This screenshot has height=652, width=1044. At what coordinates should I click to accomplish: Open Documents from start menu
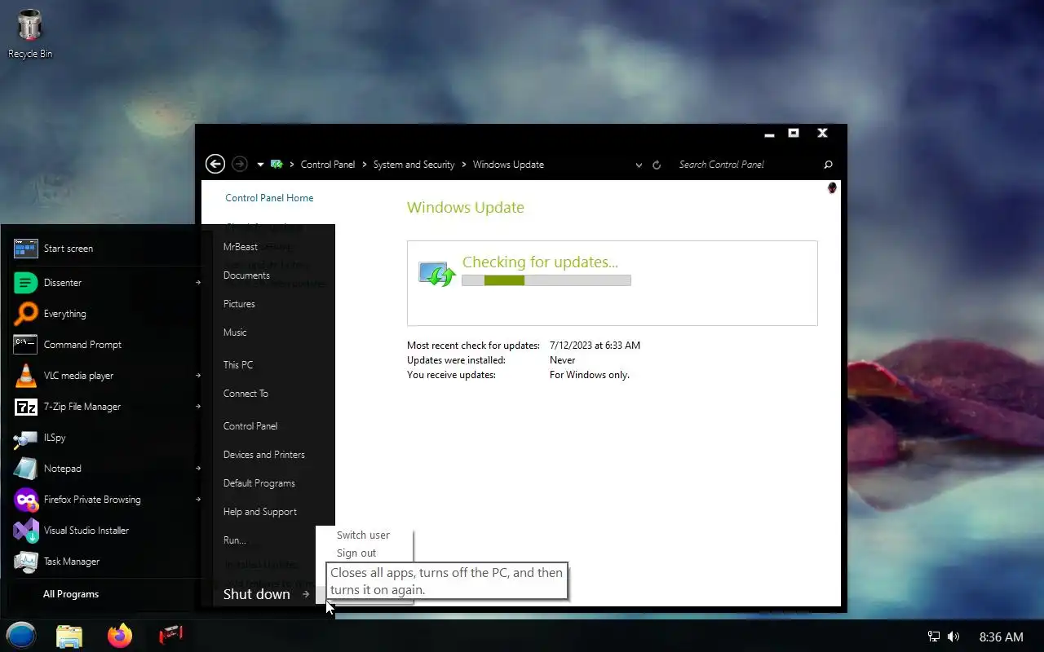(x=246, y=275)
